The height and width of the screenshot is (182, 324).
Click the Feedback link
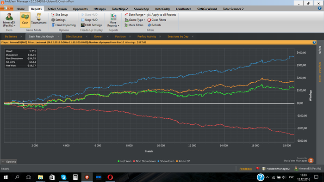[x=245, y=169]
